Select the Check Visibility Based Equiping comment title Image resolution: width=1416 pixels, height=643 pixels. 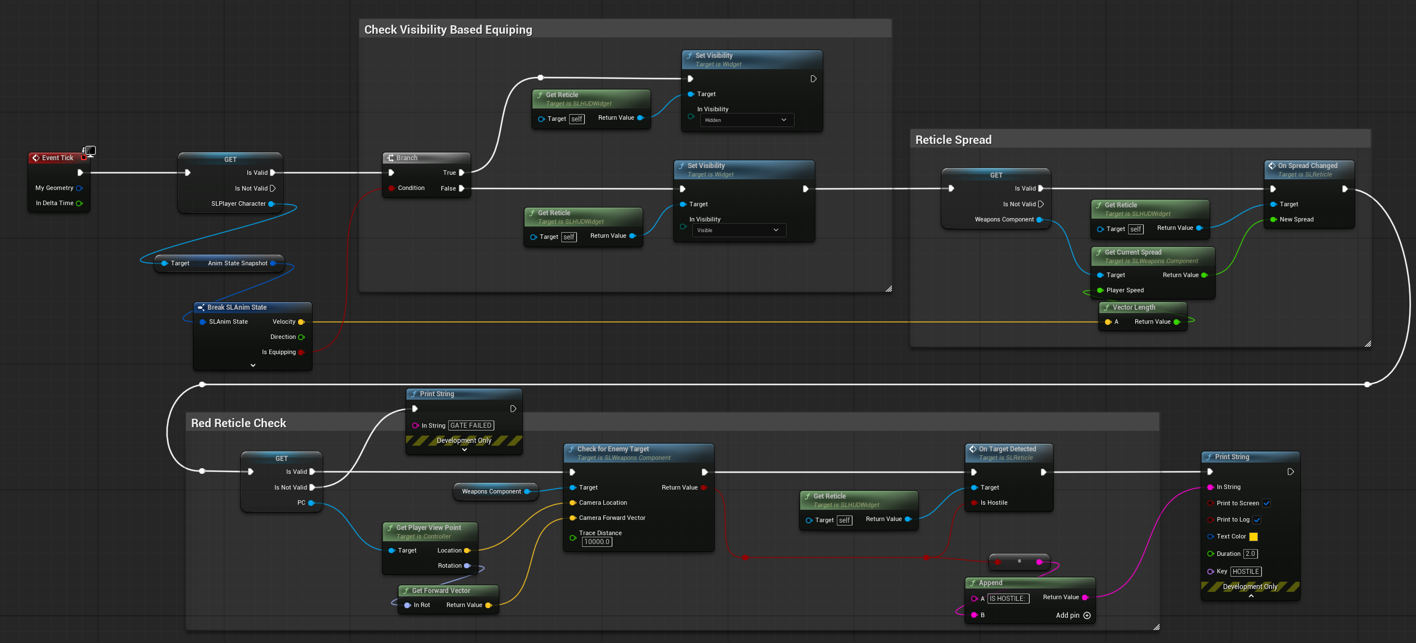(x=448, y=30)
